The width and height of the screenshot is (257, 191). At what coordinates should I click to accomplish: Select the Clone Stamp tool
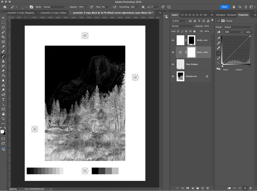click(x=3, y=61)
